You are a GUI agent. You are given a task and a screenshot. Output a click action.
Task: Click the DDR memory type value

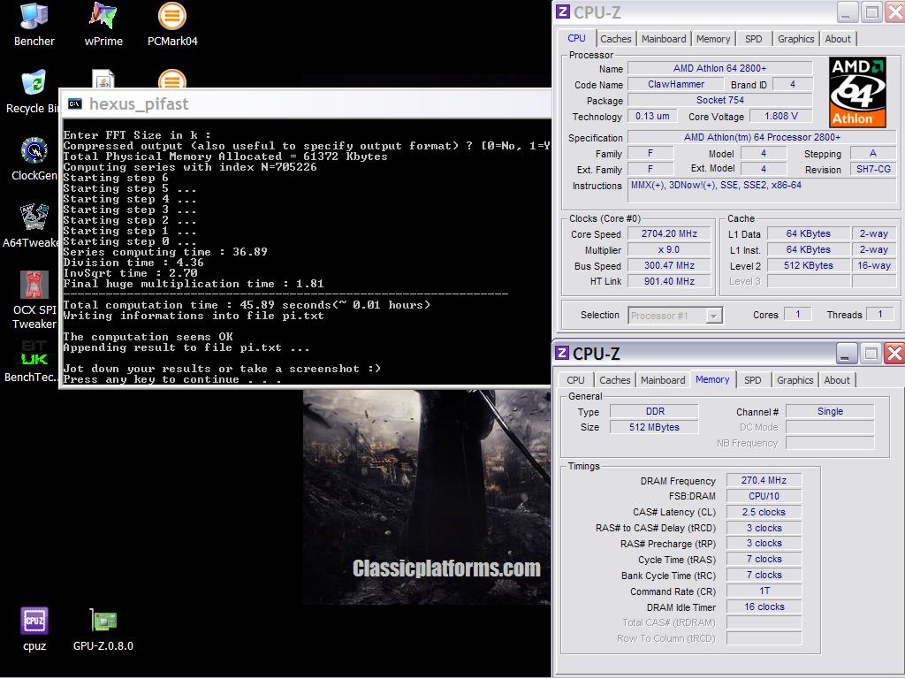coord(654,412)
